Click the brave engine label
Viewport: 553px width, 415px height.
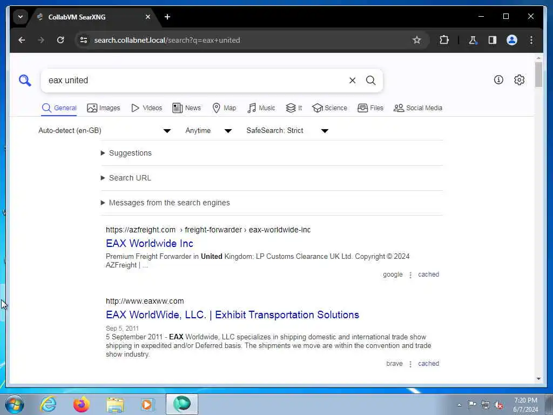(394, 364)
